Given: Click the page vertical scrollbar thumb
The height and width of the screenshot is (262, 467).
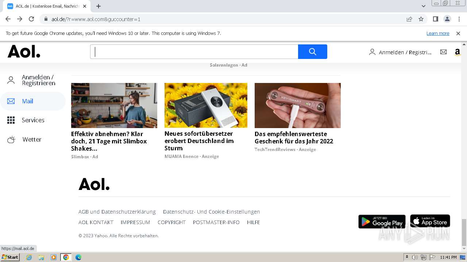Looking at the screenshot, I should 464,232.
